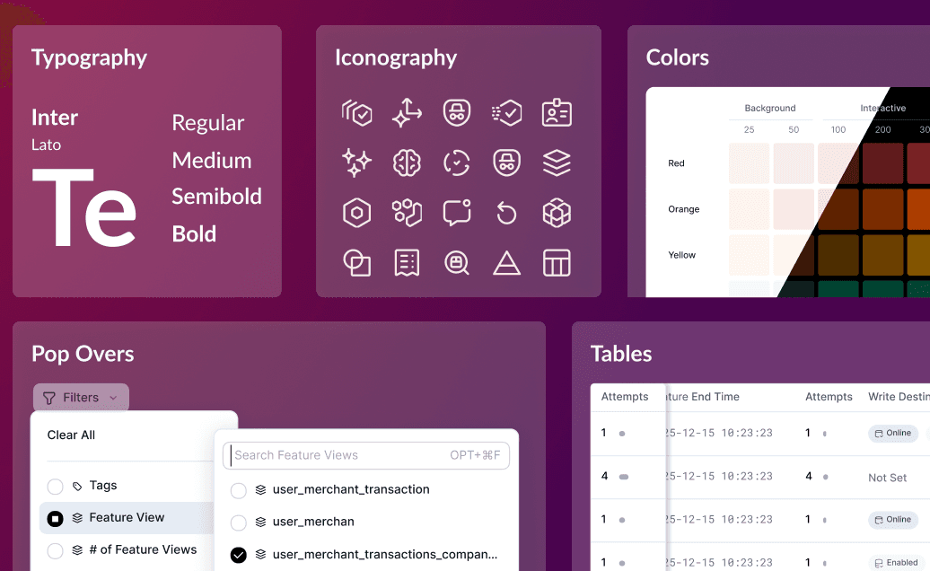Screen dimensions: 930x571
Task: Select the brain icon
Action: 407,163
